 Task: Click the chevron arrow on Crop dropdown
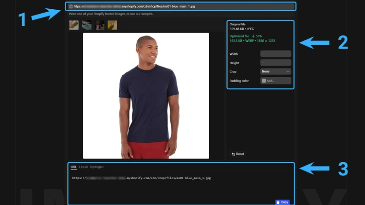coord(288,71)
